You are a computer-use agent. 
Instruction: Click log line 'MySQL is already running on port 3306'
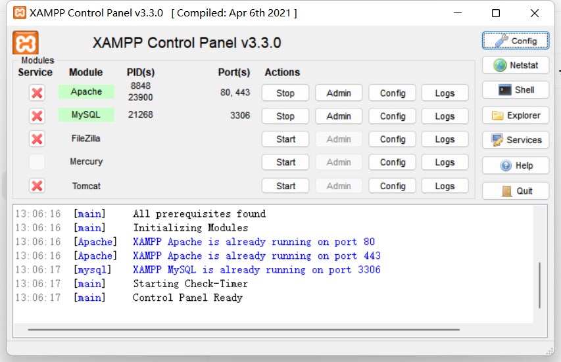click(x=256, y=269)
